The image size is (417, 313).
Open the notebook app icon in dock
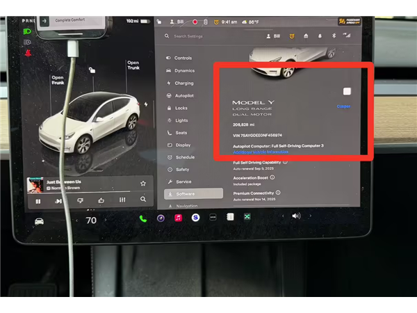tap(230, 217)
